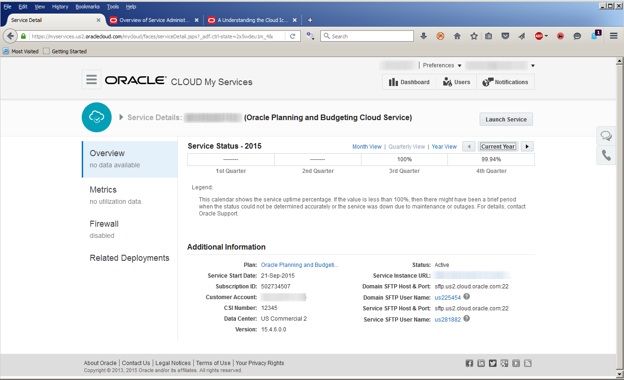Open Oracle's LinkedIn page icon
624x380 pixels.
481,363
